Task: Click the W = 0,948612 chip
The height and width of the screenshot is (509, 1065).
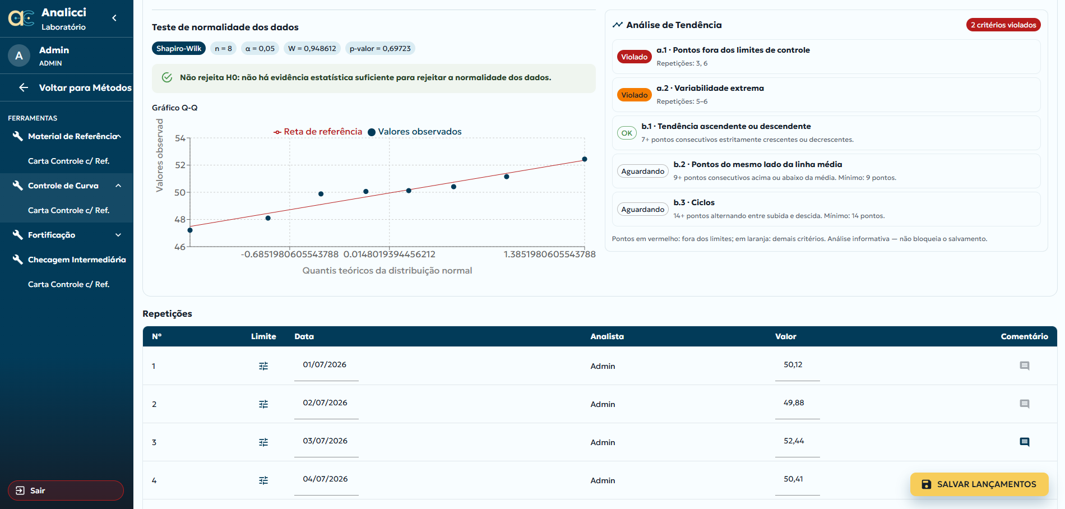Action: tap(312, 49)
